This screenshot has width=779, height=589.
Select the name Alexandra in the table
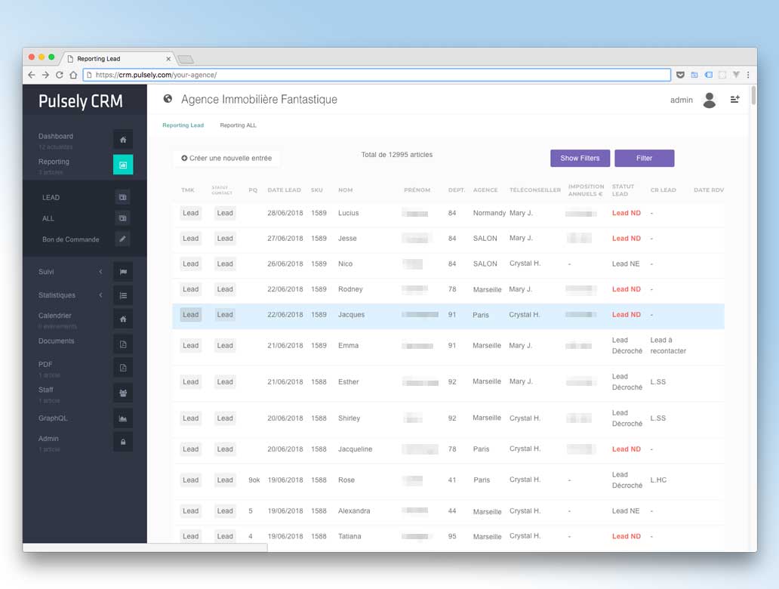click(354, 510)
